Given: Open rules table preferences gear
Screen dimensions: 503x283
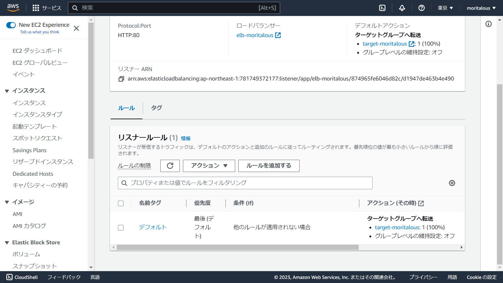Looking at the screenshot, I should tap(452, 183).
